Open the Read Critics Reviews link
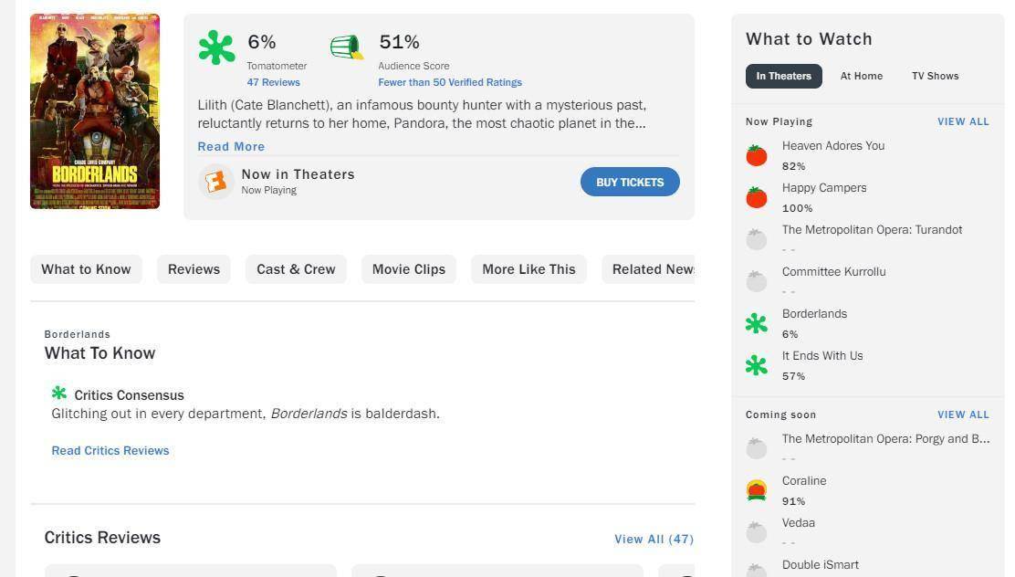The width and height of the screenshot is (1015, 577). 110,451
